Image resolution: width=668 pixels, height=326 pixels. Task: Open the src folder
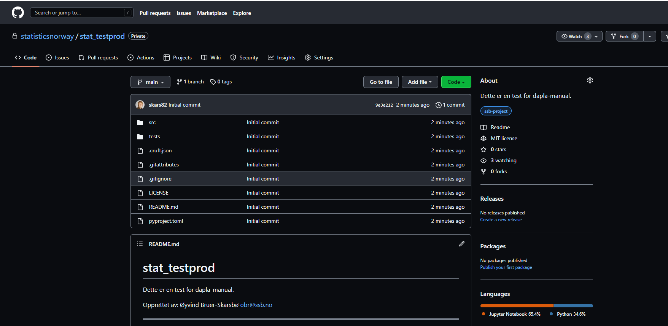coord(152,123)
